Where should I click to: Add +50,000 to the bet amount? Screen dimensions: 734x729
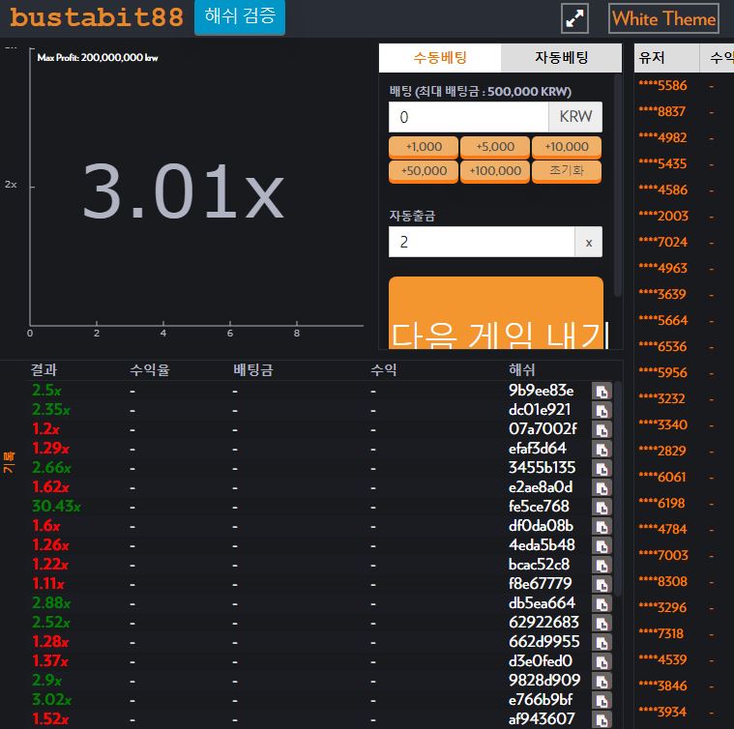click(x=424, y=171)
